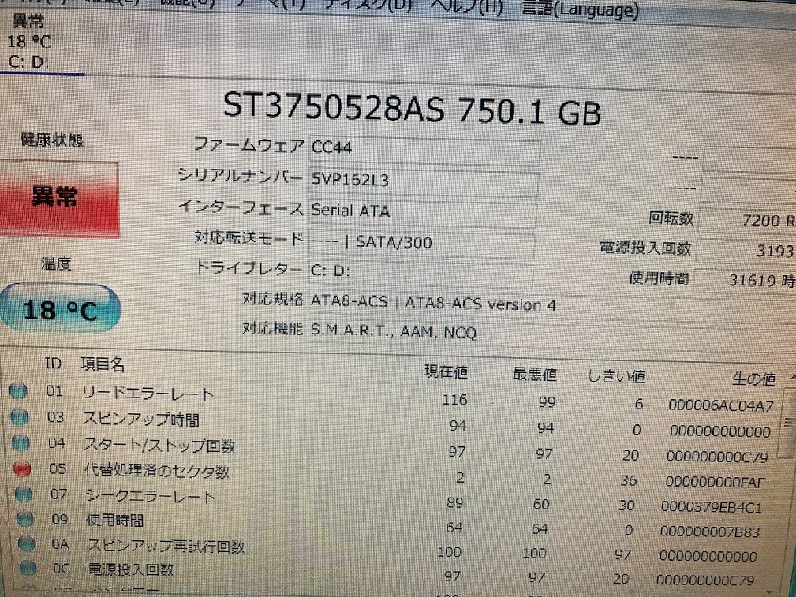Click the blue status icon for row 03
796x597 pixels.
[x=20, y=417]
